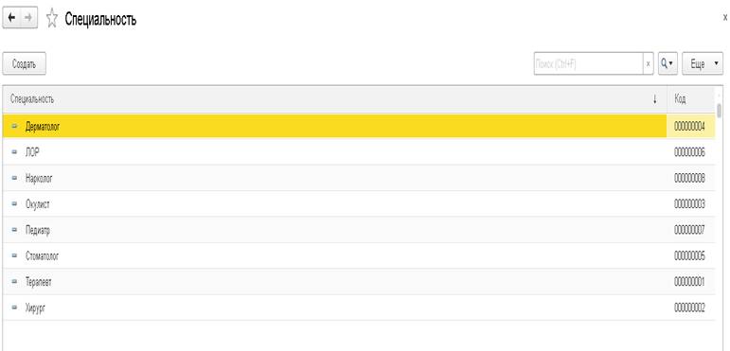The height and width of the screenshot is (351, 730).
Task: Close the Специальность form
Action: click(x=725, y=19)
